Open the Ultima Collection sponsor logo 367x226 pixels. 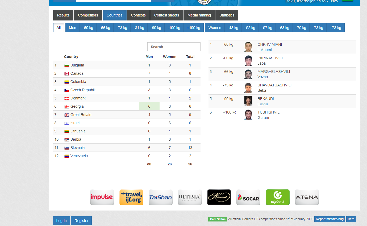tap(190, 197)
